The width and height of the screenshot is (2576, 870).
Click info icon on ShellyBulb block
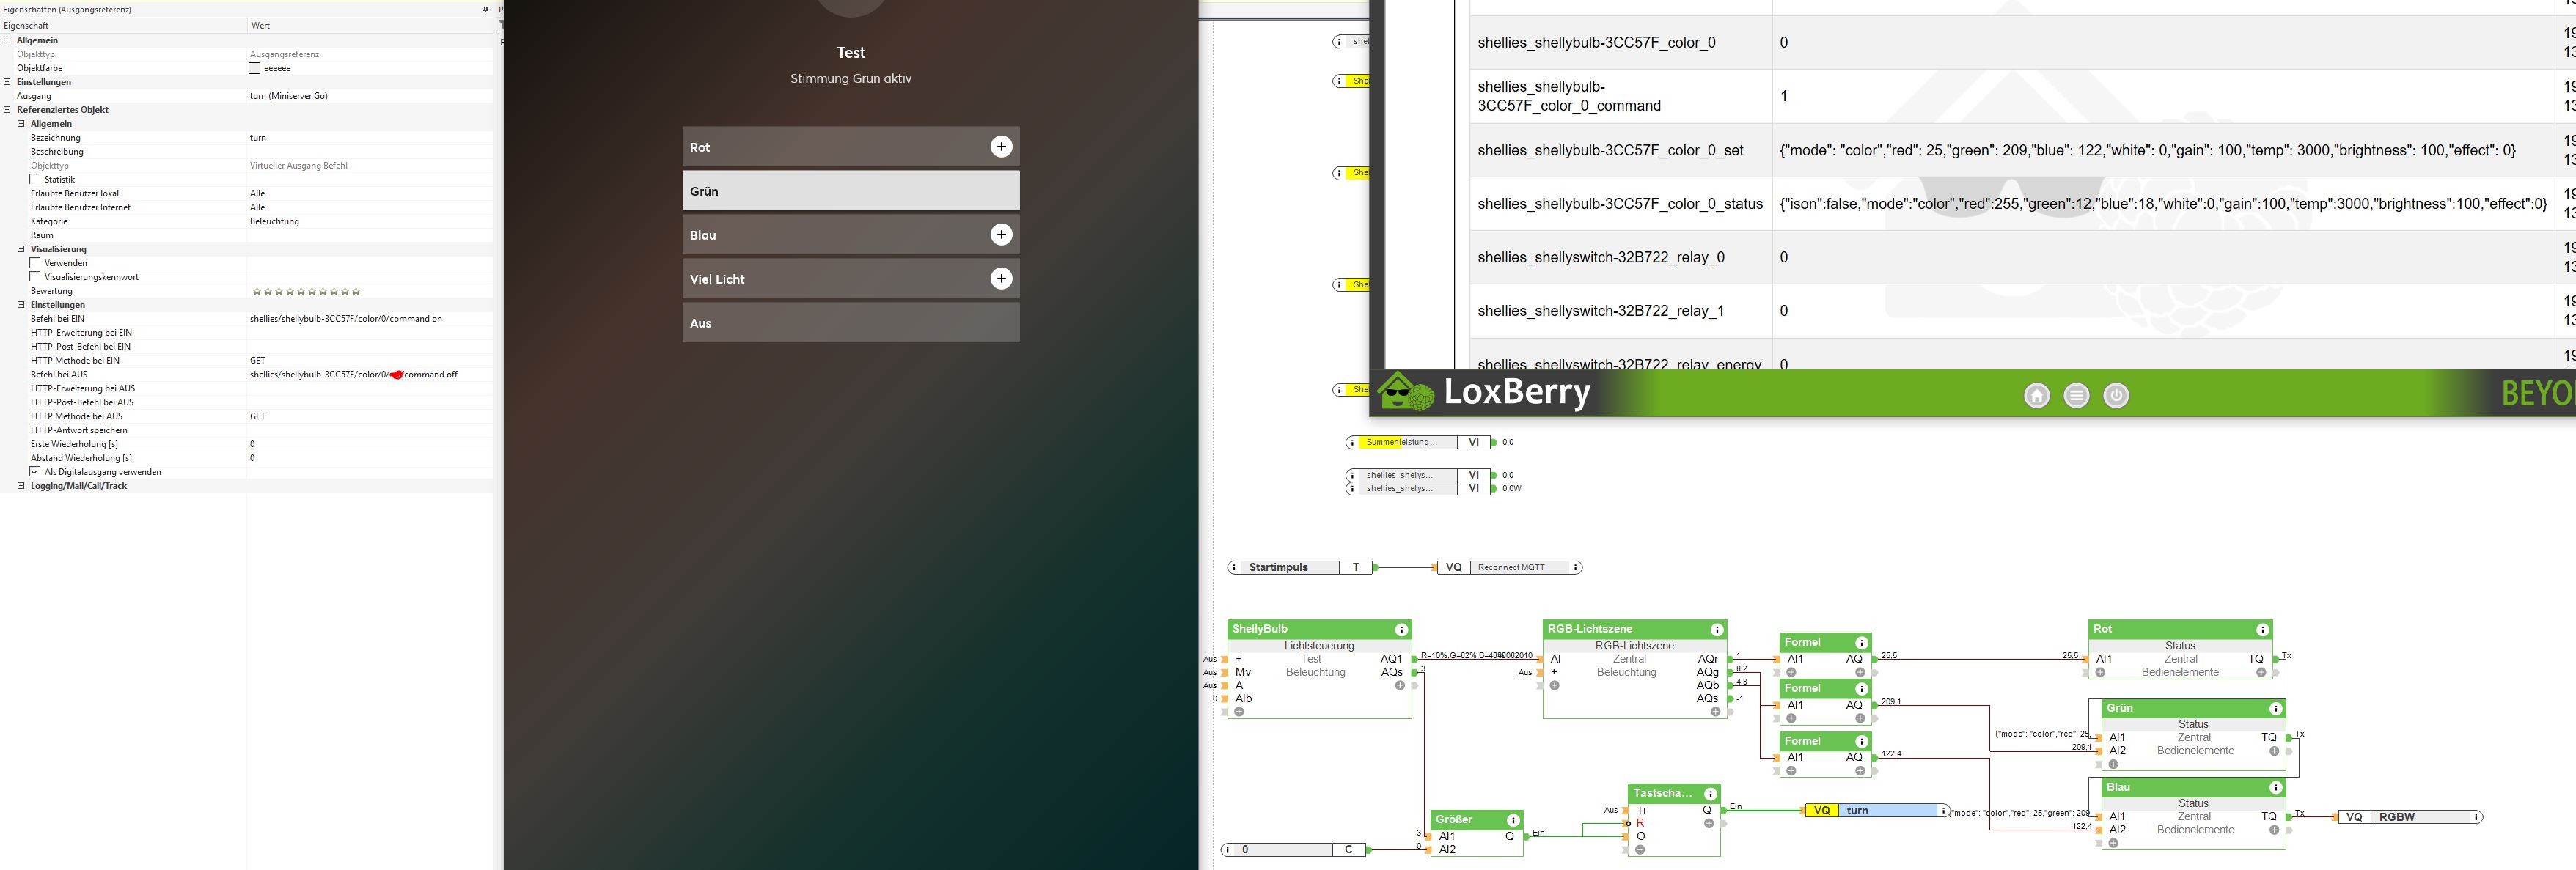(x=1401, y=630)
